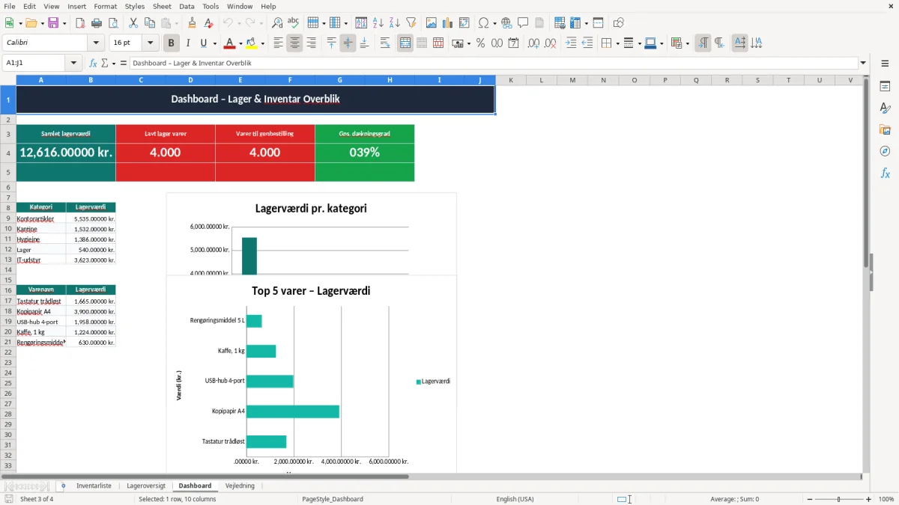Toggle Wrap Text
The width and height of the screenshot is (899, 505).
[385, 43]
